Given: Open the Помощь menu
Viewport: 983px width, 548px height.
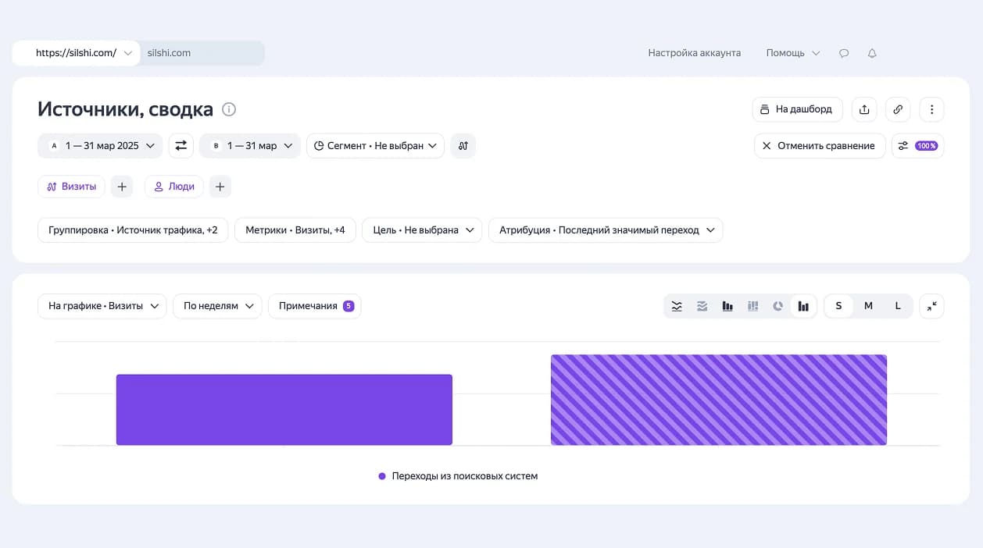Looking at the screenshot, I should [x=792, y=53].
